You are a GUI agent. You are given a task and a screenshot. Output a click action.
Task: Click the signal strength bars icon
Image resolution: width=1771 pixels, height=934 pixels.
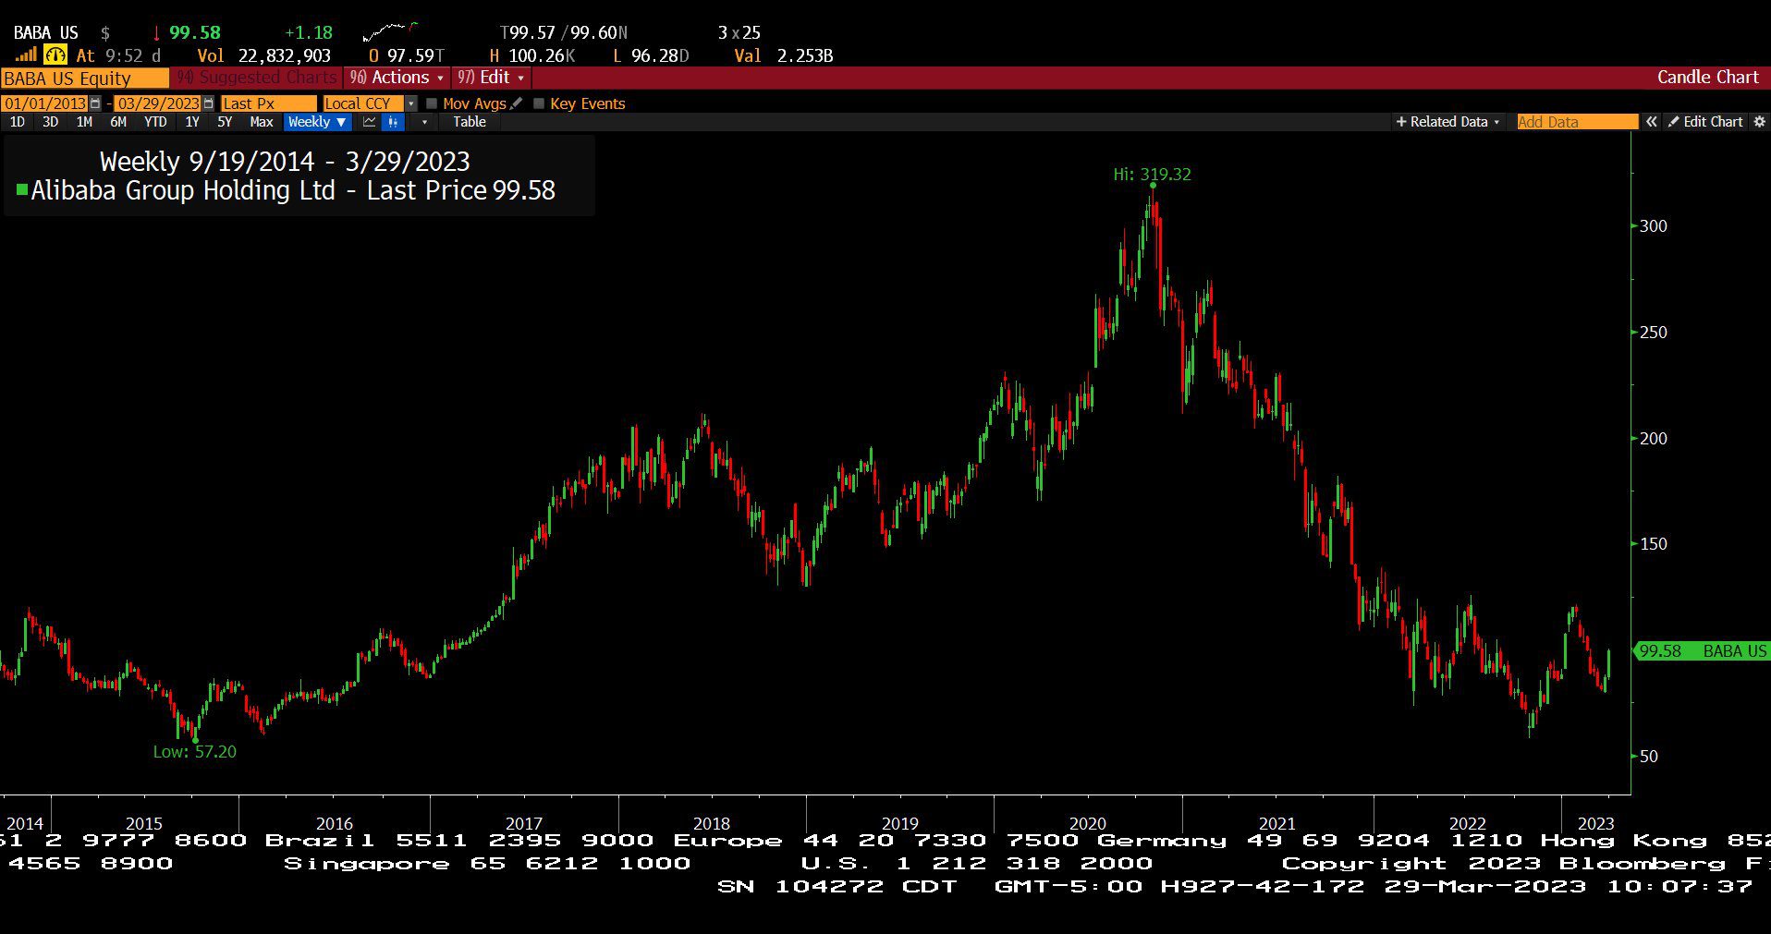[26, 55]
